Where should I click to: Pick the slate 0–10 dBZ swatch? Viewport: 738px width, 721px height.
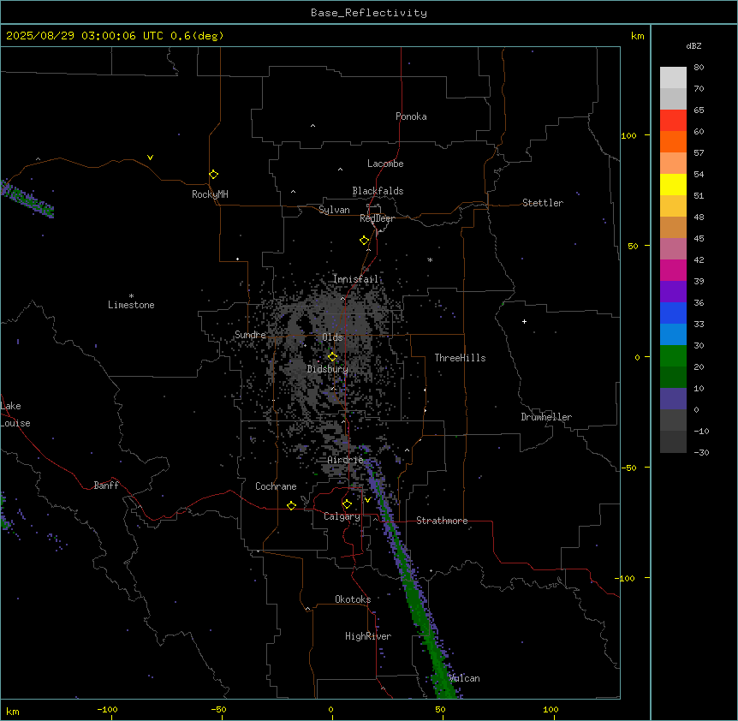(x=673, y=399)
